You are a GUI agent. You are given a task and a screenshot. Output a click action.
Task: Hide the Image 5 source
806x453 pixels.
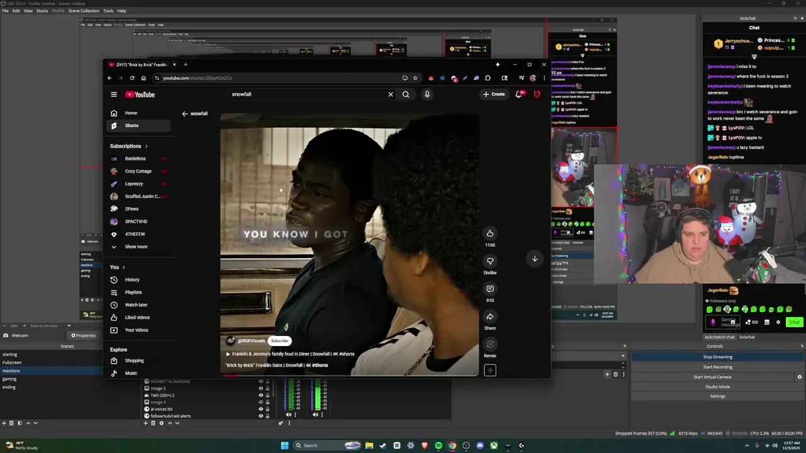(261, 388)
